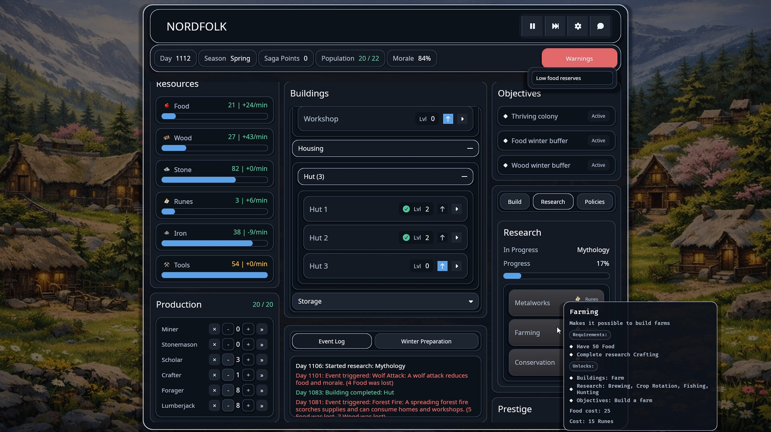Remove all Lumberjack workers (x)
The width and height of the screenshot is (771, 432).
pos(214,406)
